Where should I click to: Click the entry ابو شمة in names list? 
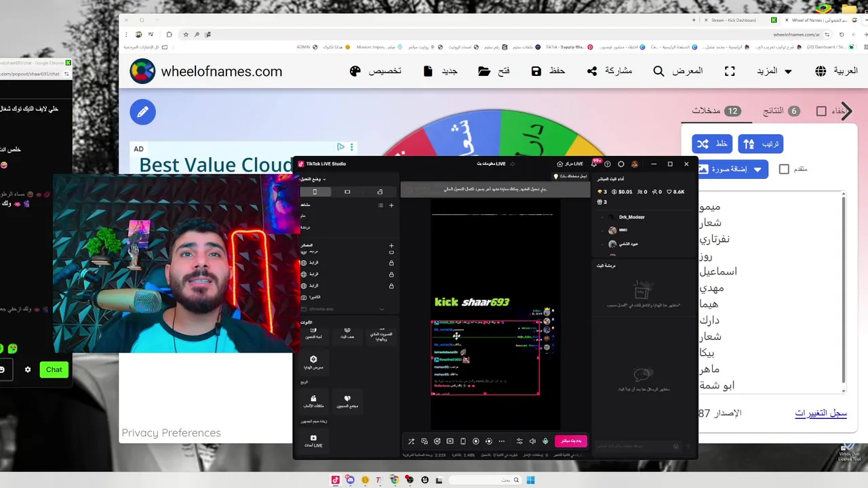tap(717, 385)
